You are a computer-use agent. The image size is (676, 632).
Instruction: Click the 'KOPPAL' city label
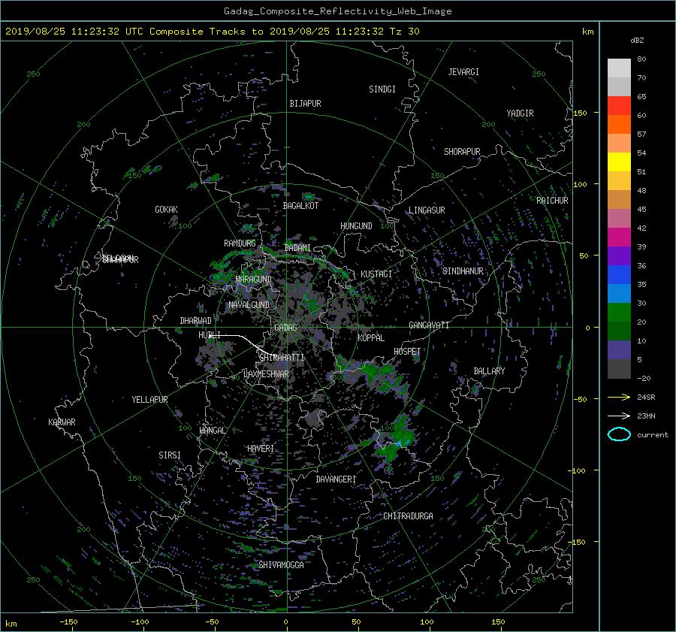click(371, 338)
